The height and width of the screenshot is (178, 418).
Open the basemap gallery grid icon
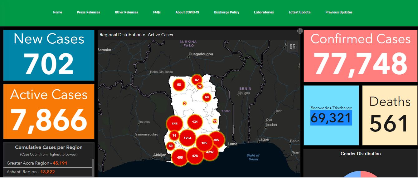pyautogui.click(x=293, y=47)
